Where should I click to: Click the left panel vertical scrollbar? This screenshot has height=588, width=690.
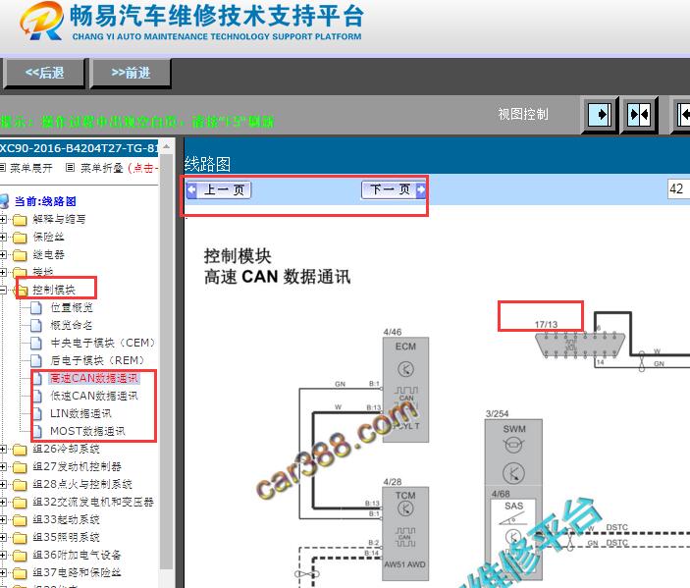(x=166, y=361)
